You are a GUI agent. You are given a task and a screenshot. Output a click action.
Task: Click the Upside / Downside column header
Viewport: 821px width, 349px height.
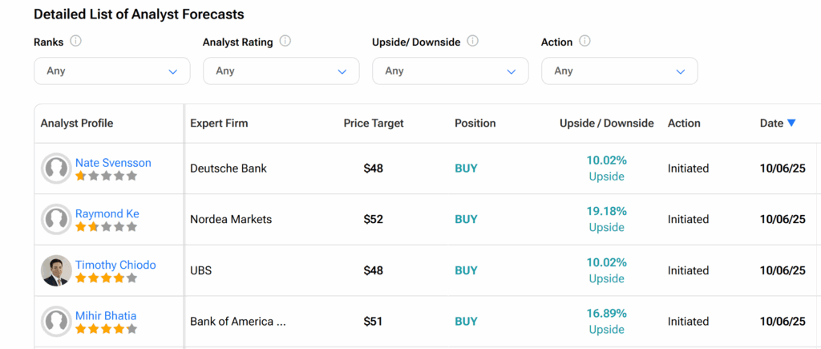(607, 123)
